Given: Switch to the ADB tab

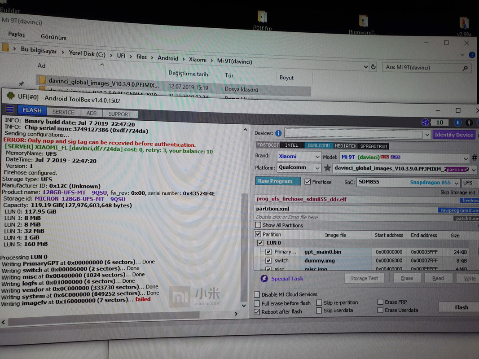Looking at the screenshot, I should click(91, 113).
